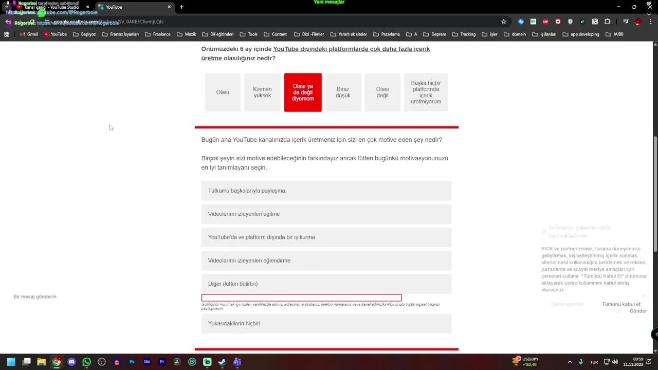Open the Müzik bookmarks folder
This screenshot has height=370, width=658.
point(186,34)
